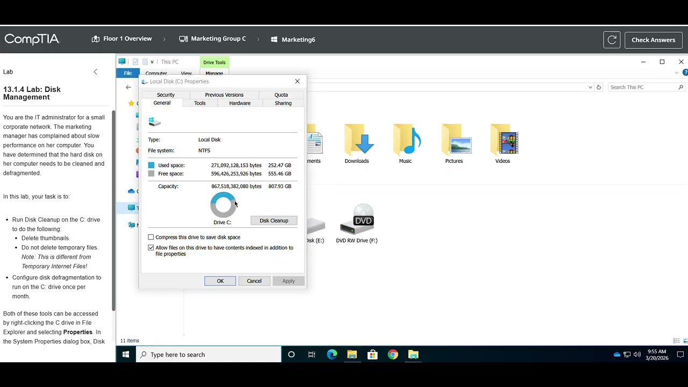Launch Microsoft Edge from the taskbar

pos(332,355)
